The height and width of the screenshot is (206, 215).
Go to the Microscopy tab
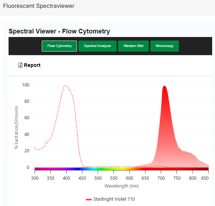click(x=164, y=46)
